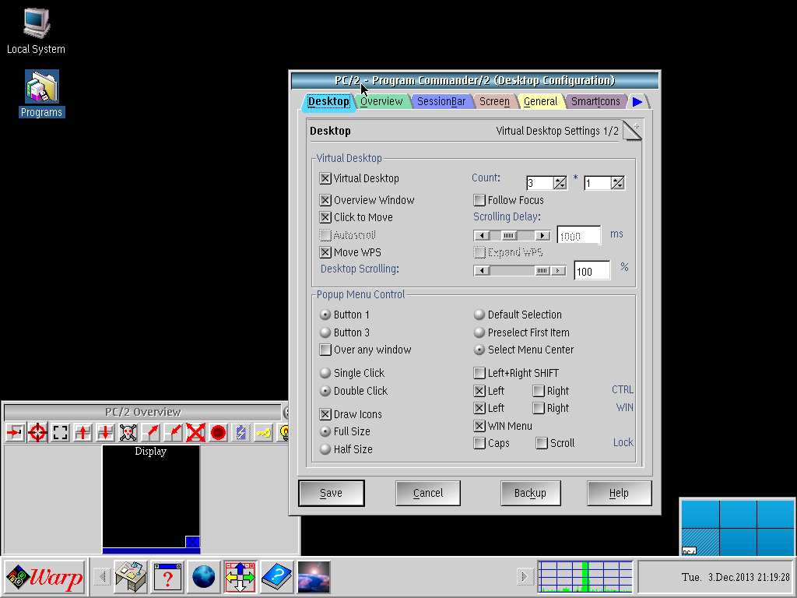797x598 pixels.
Task: Enable the Follow Focus checkbox
Action: pos(479,200)
